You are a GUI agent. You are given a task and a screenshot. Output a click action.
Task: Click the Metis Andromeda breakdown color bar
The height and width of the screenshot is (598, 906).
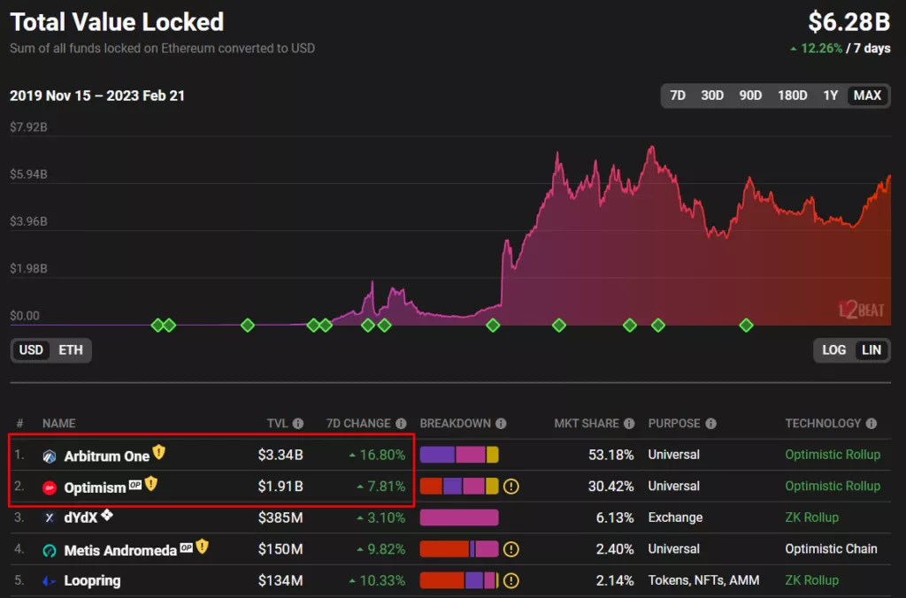pos(459,548)
